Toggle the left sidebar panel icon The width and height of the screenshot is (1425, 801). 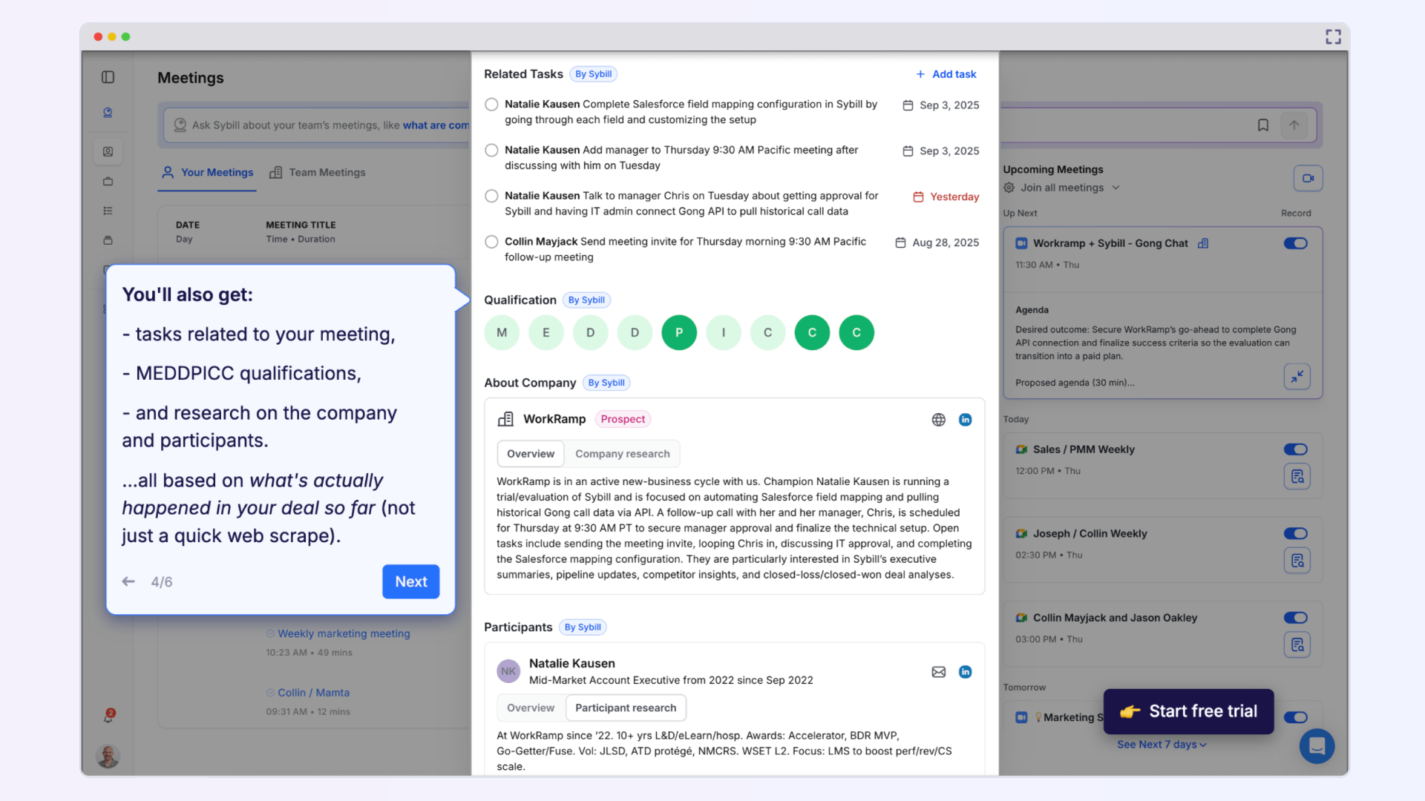[108, 77]
